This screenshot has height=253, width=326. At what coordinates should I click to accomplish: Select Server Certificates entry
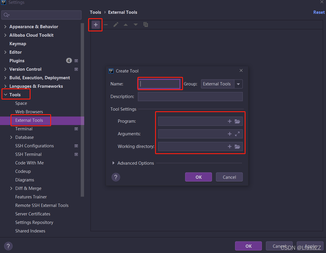coord(33,214)
